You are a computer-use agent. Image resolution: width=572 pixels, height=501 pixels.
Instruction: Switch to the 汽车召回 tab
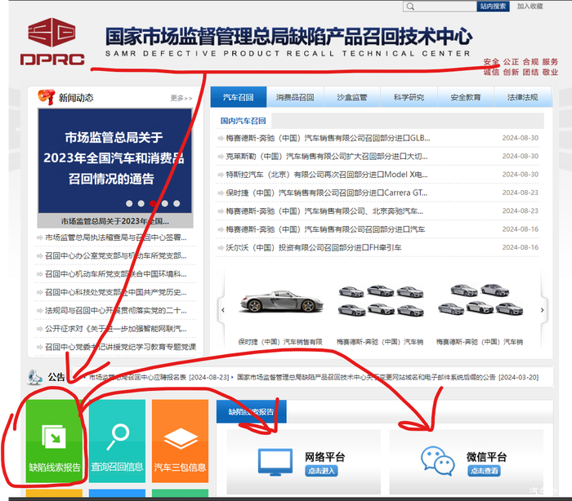coord(239,97)
